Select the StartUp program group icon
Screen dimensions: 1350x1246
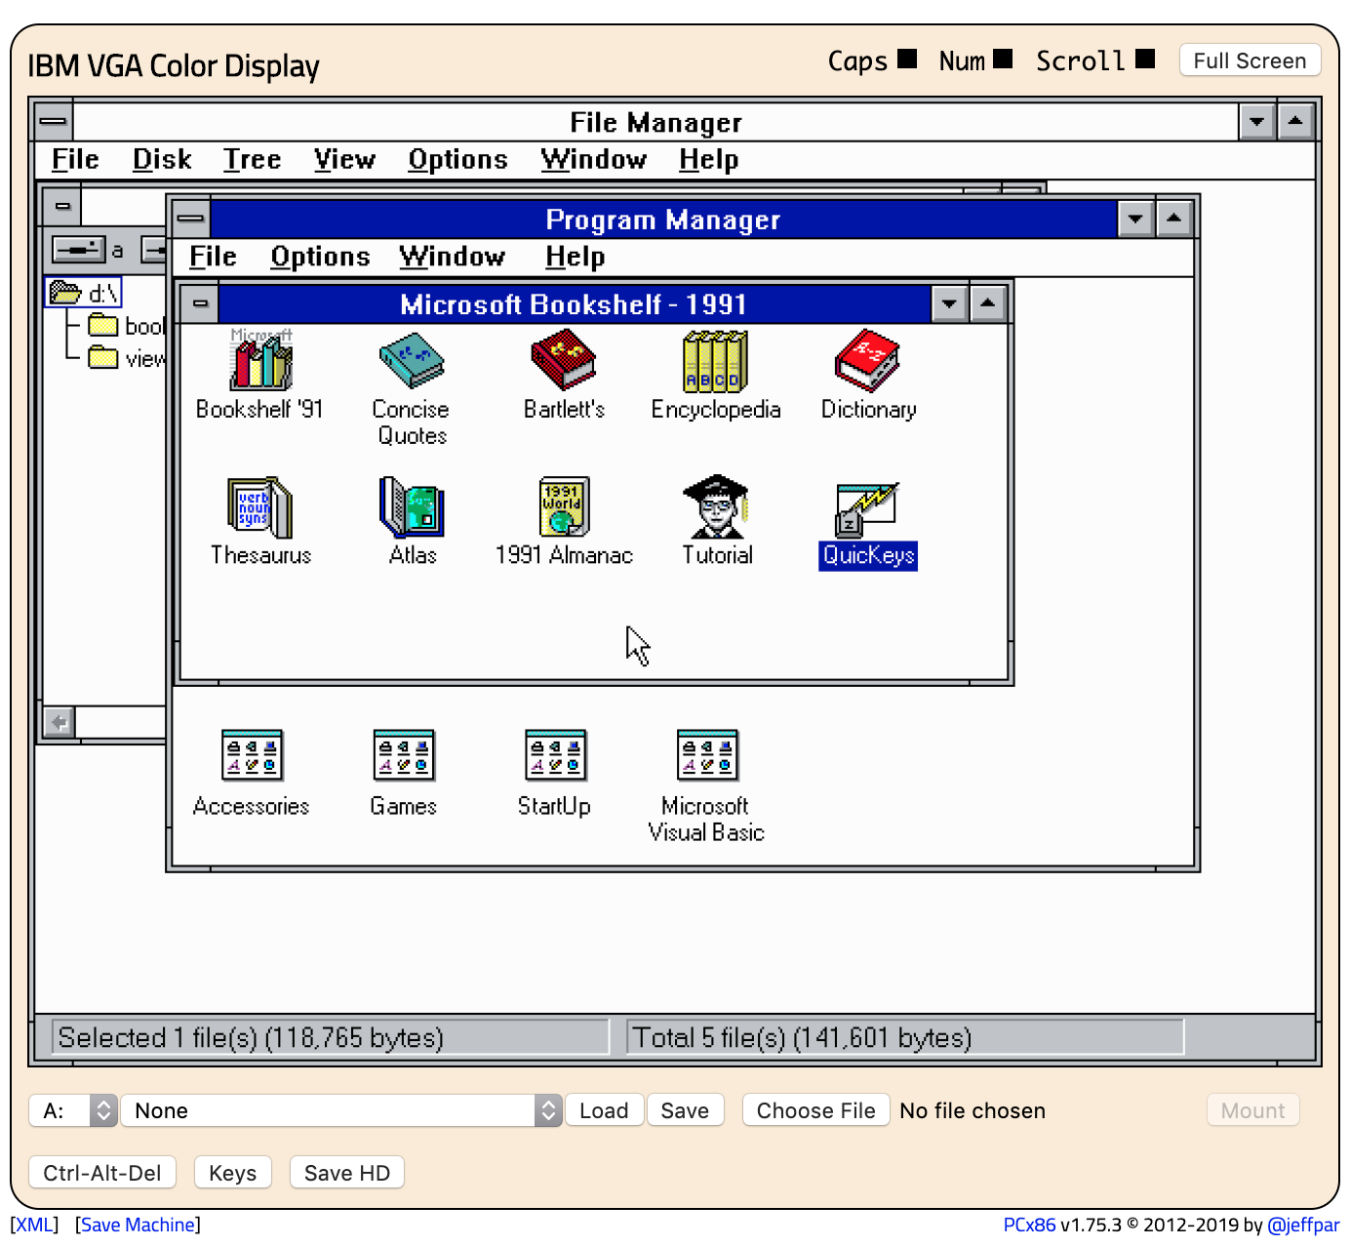tap(555, 755)
